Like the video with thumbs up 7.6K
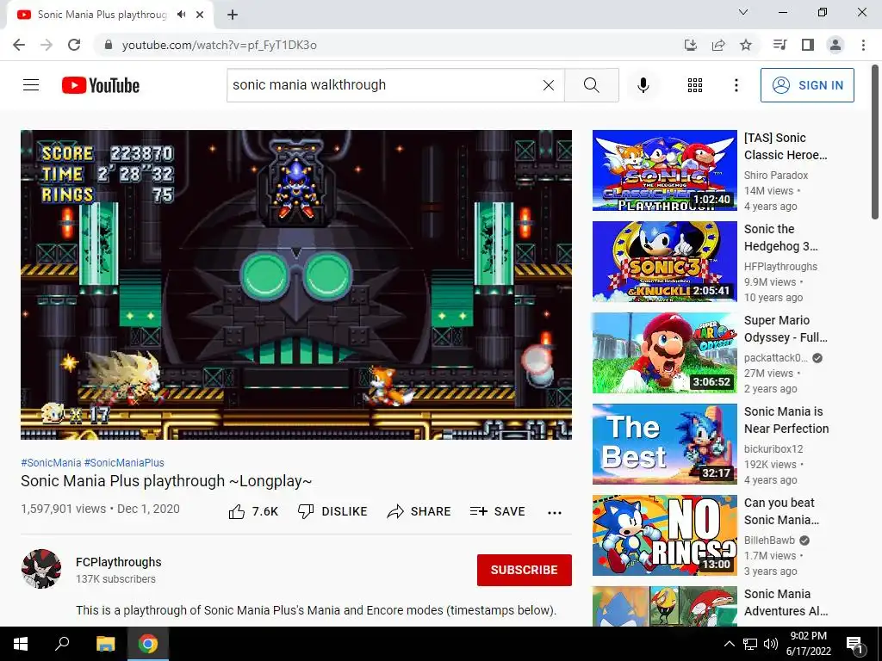Viewport: 882px width, 661px height. pos(253,511)
